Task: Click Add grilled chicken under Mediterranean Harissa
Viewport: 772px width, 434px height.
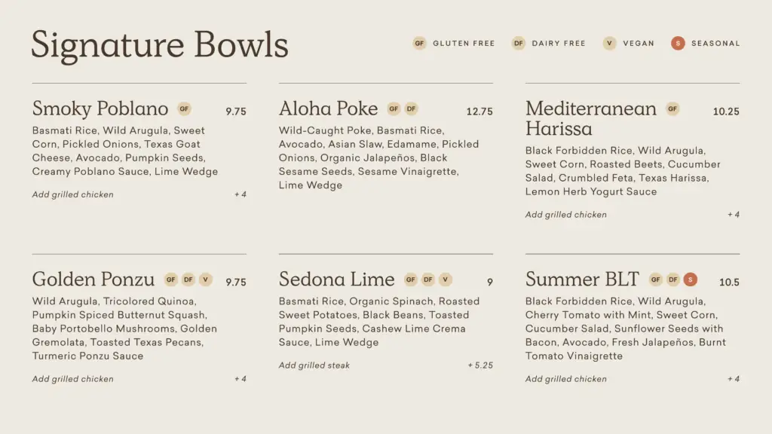Action: [x=565, y=215]
